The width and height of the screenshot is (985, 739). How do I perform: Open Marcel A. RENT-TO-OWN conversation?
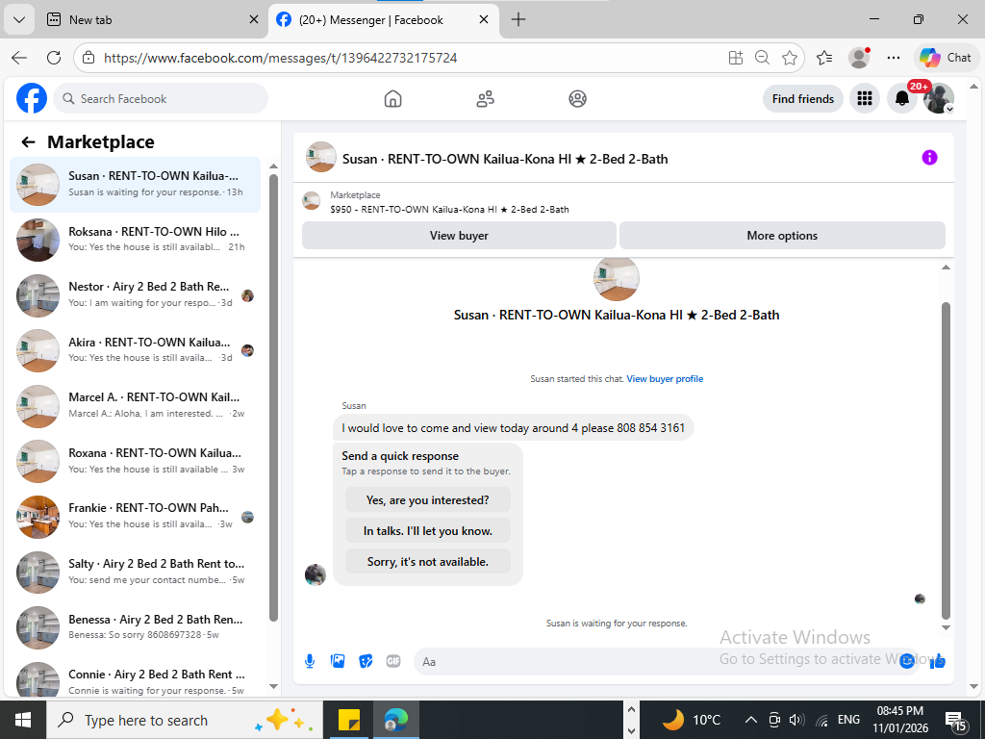pos(135,405)
